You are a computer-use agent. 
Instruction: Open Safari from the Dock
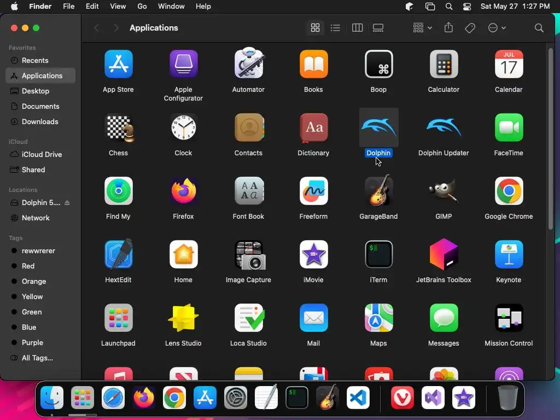tap(113, 397)
